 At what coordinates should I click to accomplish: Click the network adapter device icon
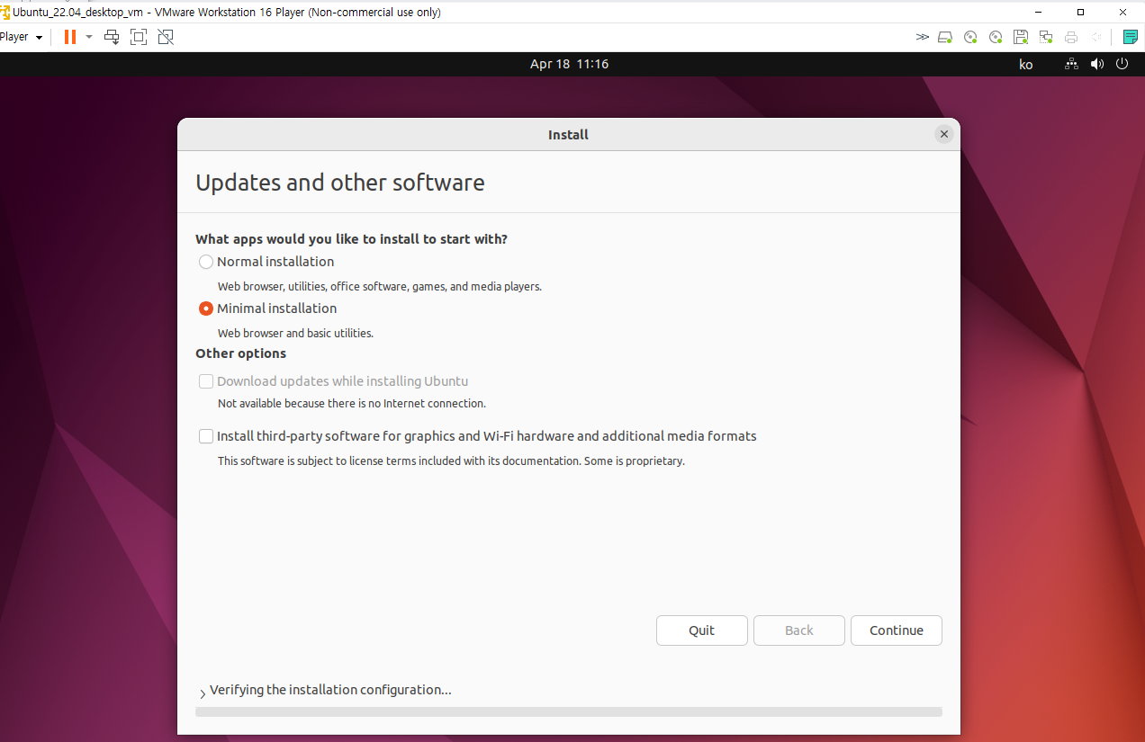(1046, 37)
